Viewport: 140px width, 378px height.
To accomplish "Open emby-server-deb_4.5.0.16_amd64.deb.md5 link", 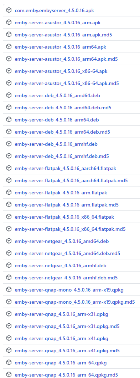I will (63, 108).
